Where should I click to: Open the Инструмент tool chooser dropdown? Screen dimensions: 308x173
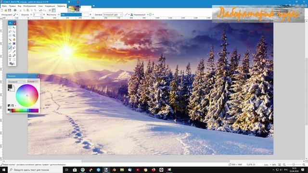[x=15, y=15]
